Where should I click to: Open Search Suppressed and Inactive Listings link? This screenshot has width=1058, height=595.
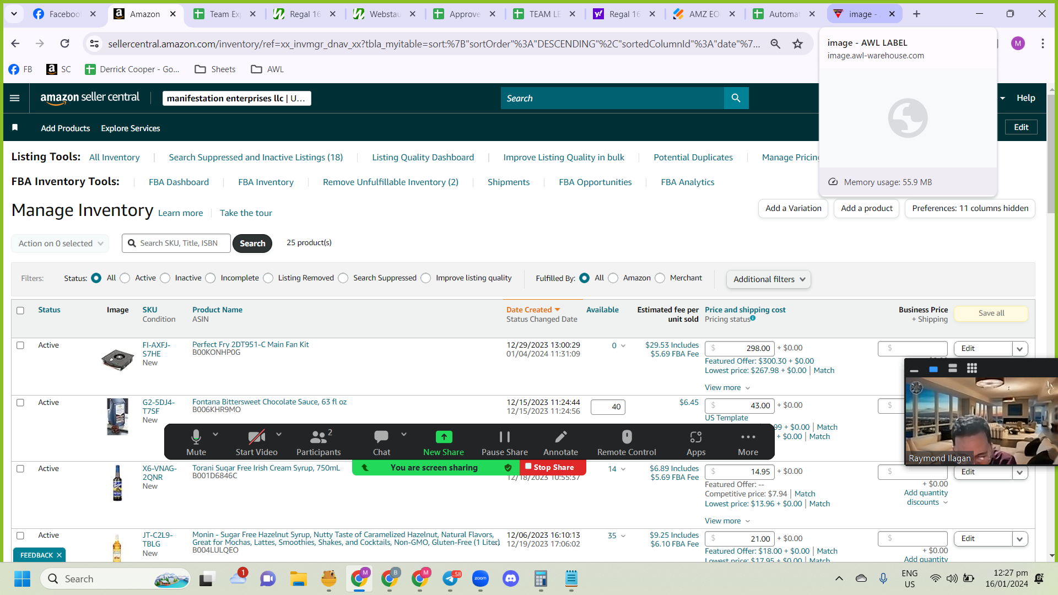pos(256,158)
